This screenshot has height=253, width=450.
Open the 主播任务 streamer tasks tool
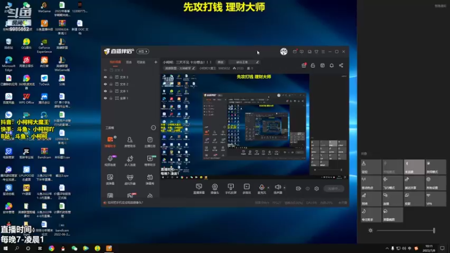coord(150,142)
